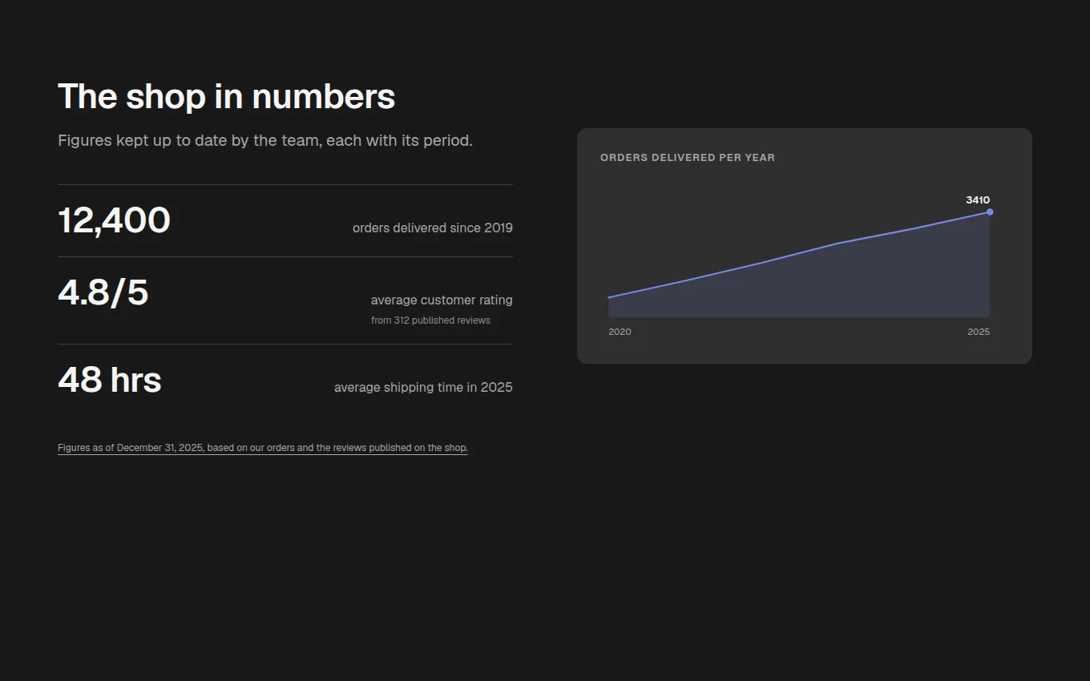Click the '2020' axis label
The image size is (1090, 681).
tap(620, 332)
